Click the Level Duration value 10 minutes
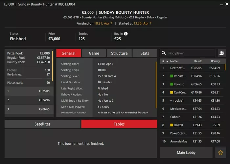The width and height of the screenshot is (230, 164). coord(104,82)
